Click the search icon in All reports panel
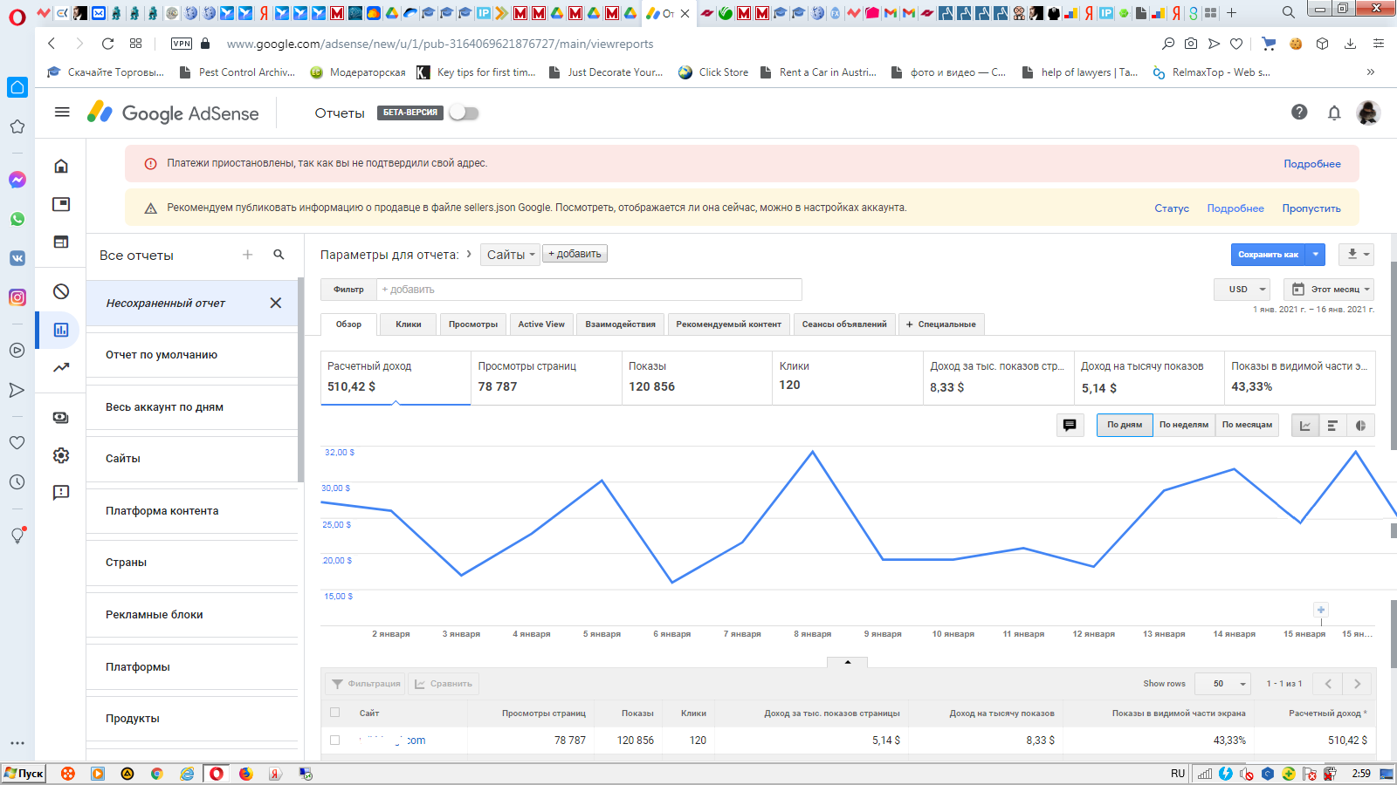1397x785 pixels. coord(279,255)
